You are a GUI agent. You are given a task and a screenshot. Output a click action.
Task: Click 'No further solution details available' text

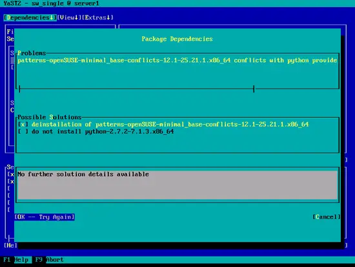[x=83, y=174]
